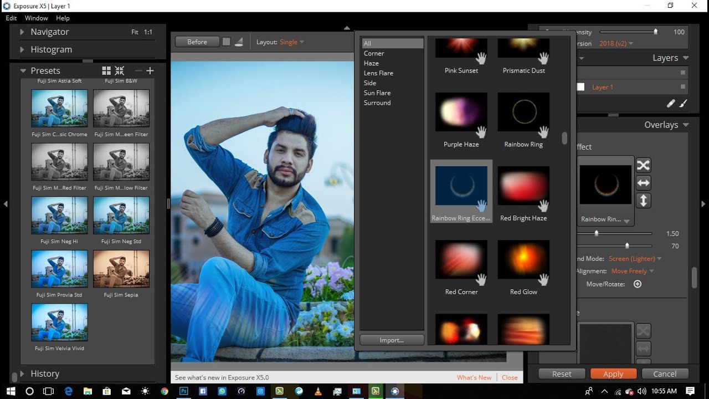Click the Layer 1 white mask thumbnail

[x=580, y=87]
